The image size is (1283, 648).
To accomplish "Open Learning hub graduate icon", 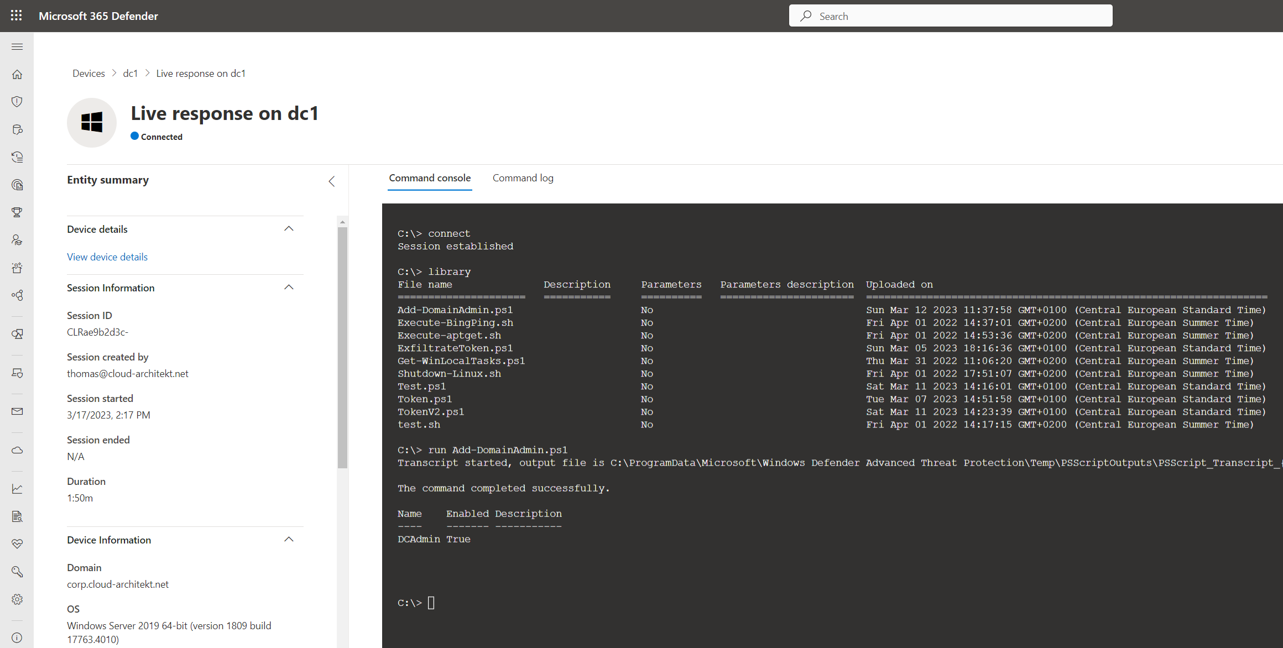I will coord(17,240).
